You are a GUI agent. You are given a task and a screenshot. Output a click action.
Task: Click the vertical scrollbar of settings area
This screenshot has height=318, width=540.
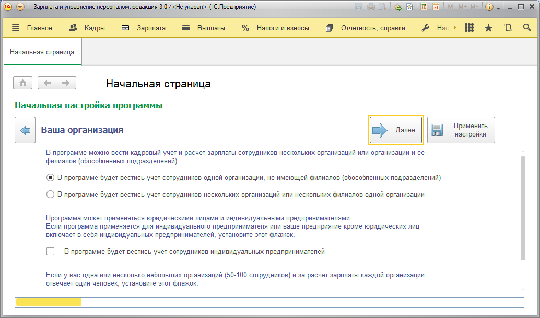click(522, 209)
